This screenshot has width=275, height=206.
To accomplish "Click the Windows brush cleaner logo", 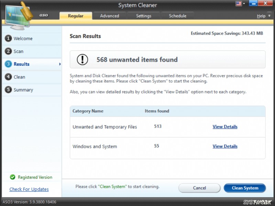I will pyautogui.click(x=18, y=14).
